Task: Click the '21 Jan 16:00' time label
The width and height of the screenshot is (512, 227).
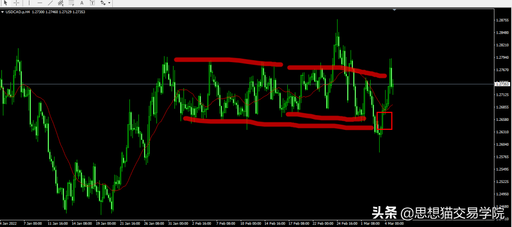Action: pos(130,224)
